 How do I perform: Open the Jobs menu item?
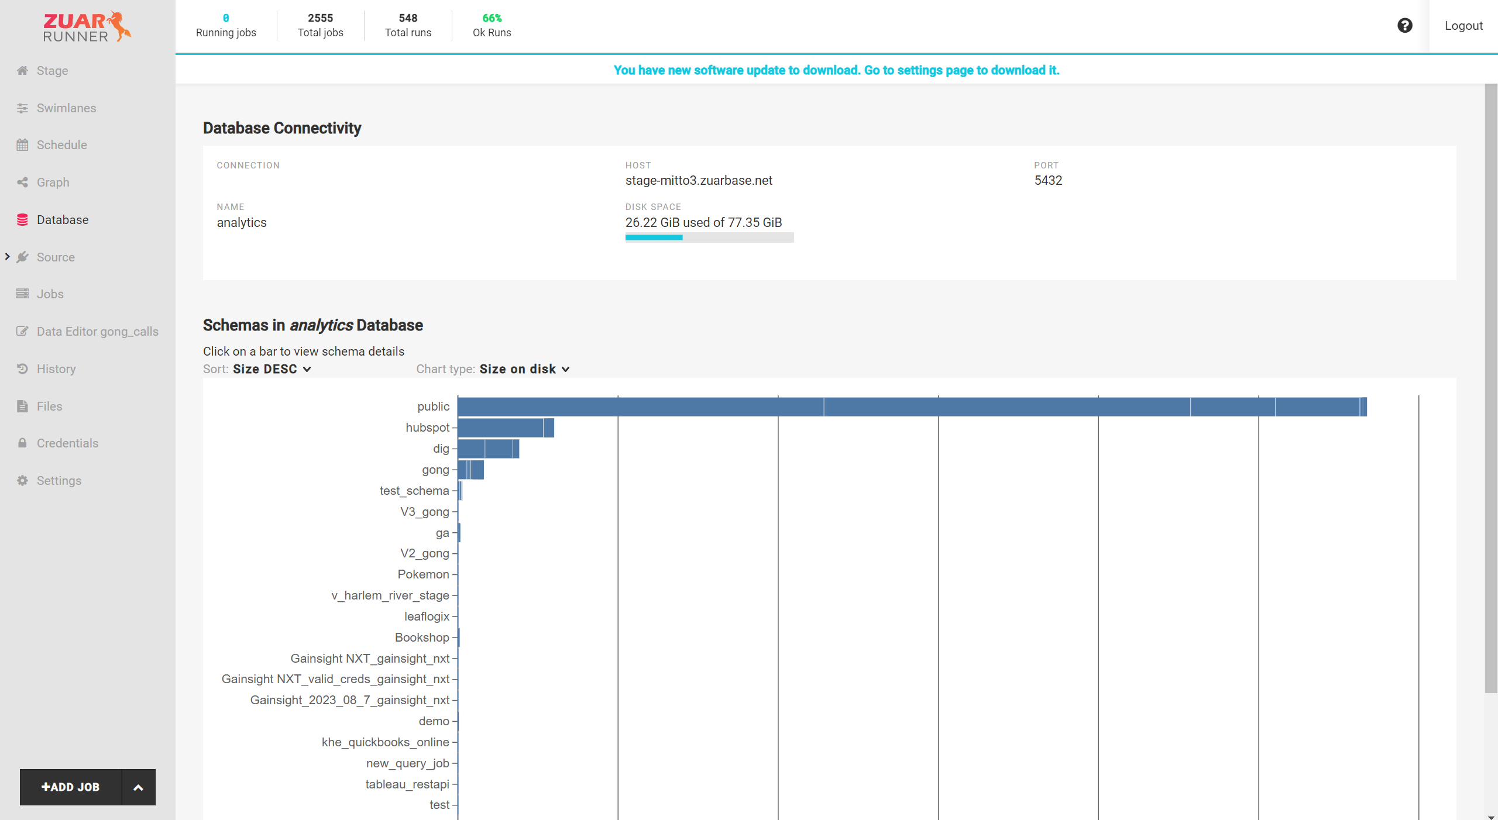pyautogui.click(x=50, y=294)
